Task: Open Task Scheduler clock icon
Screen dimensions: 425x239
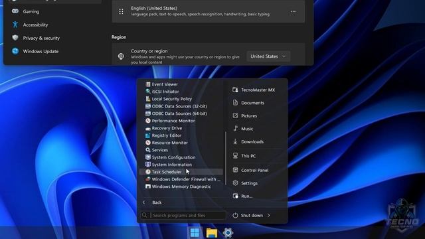Action: pos(147,172)
